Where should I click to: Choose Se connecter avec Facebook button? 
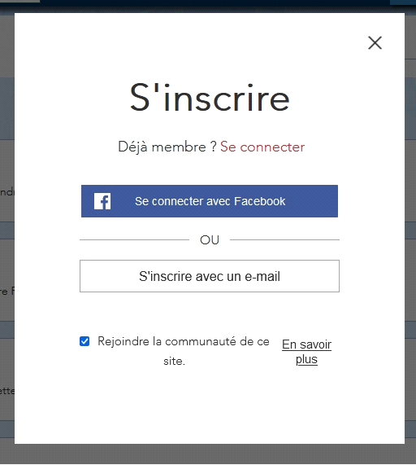210,201
